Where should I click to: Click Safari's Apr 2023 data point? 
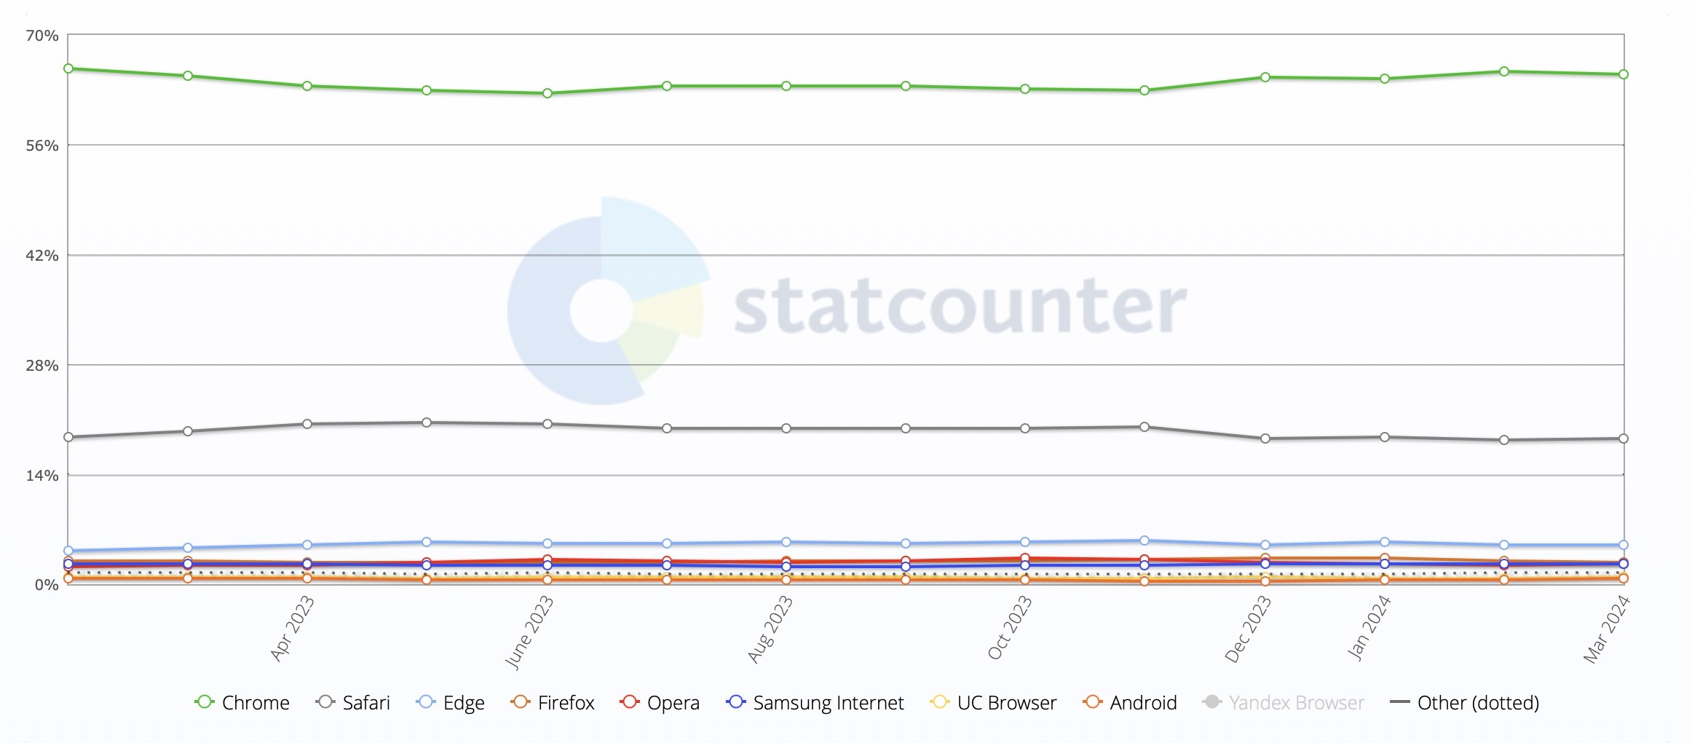[307, 424]
